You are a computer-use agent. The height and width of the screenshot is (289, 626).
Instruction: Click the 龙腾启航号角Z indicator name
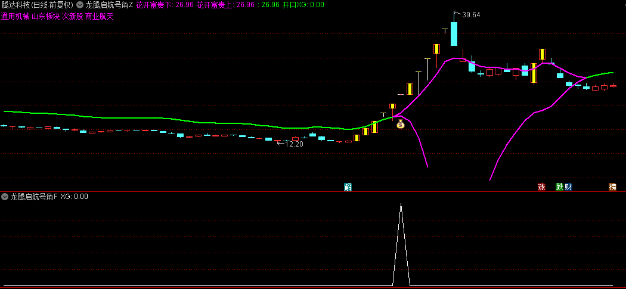(x=109, y=5)
